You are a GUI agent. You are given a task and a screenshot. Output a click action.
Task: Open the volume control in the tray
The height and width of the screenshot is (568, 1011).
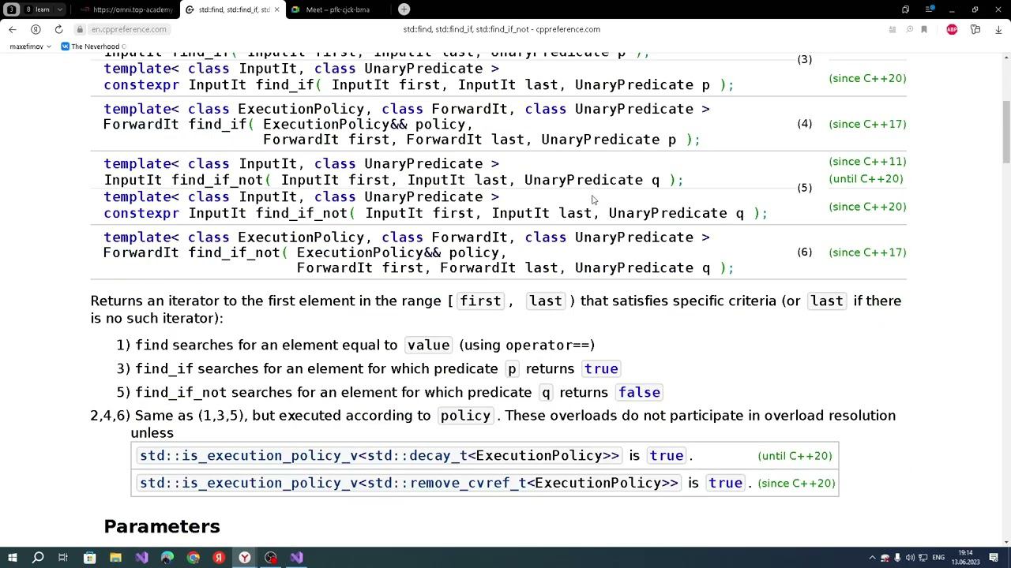pyautogui.click(x=910, y=558)
